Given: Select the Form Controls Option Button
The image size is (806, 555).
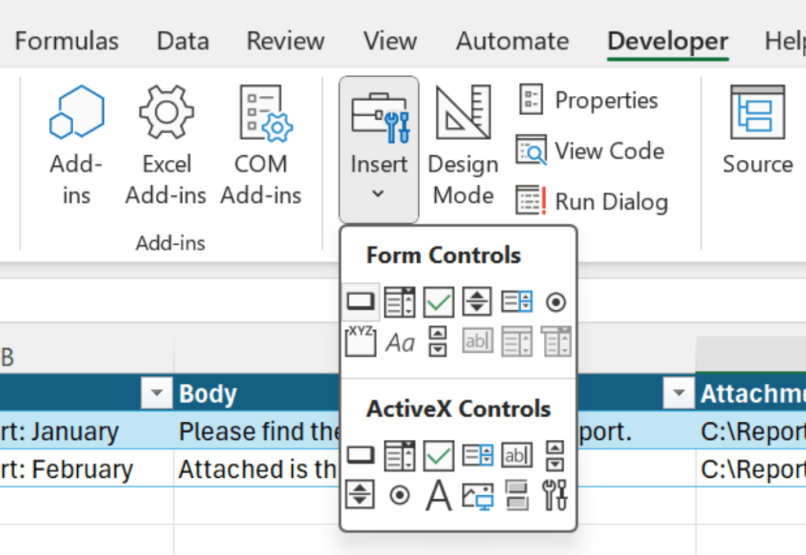Looking at the screenshot, I should (556, 302).
